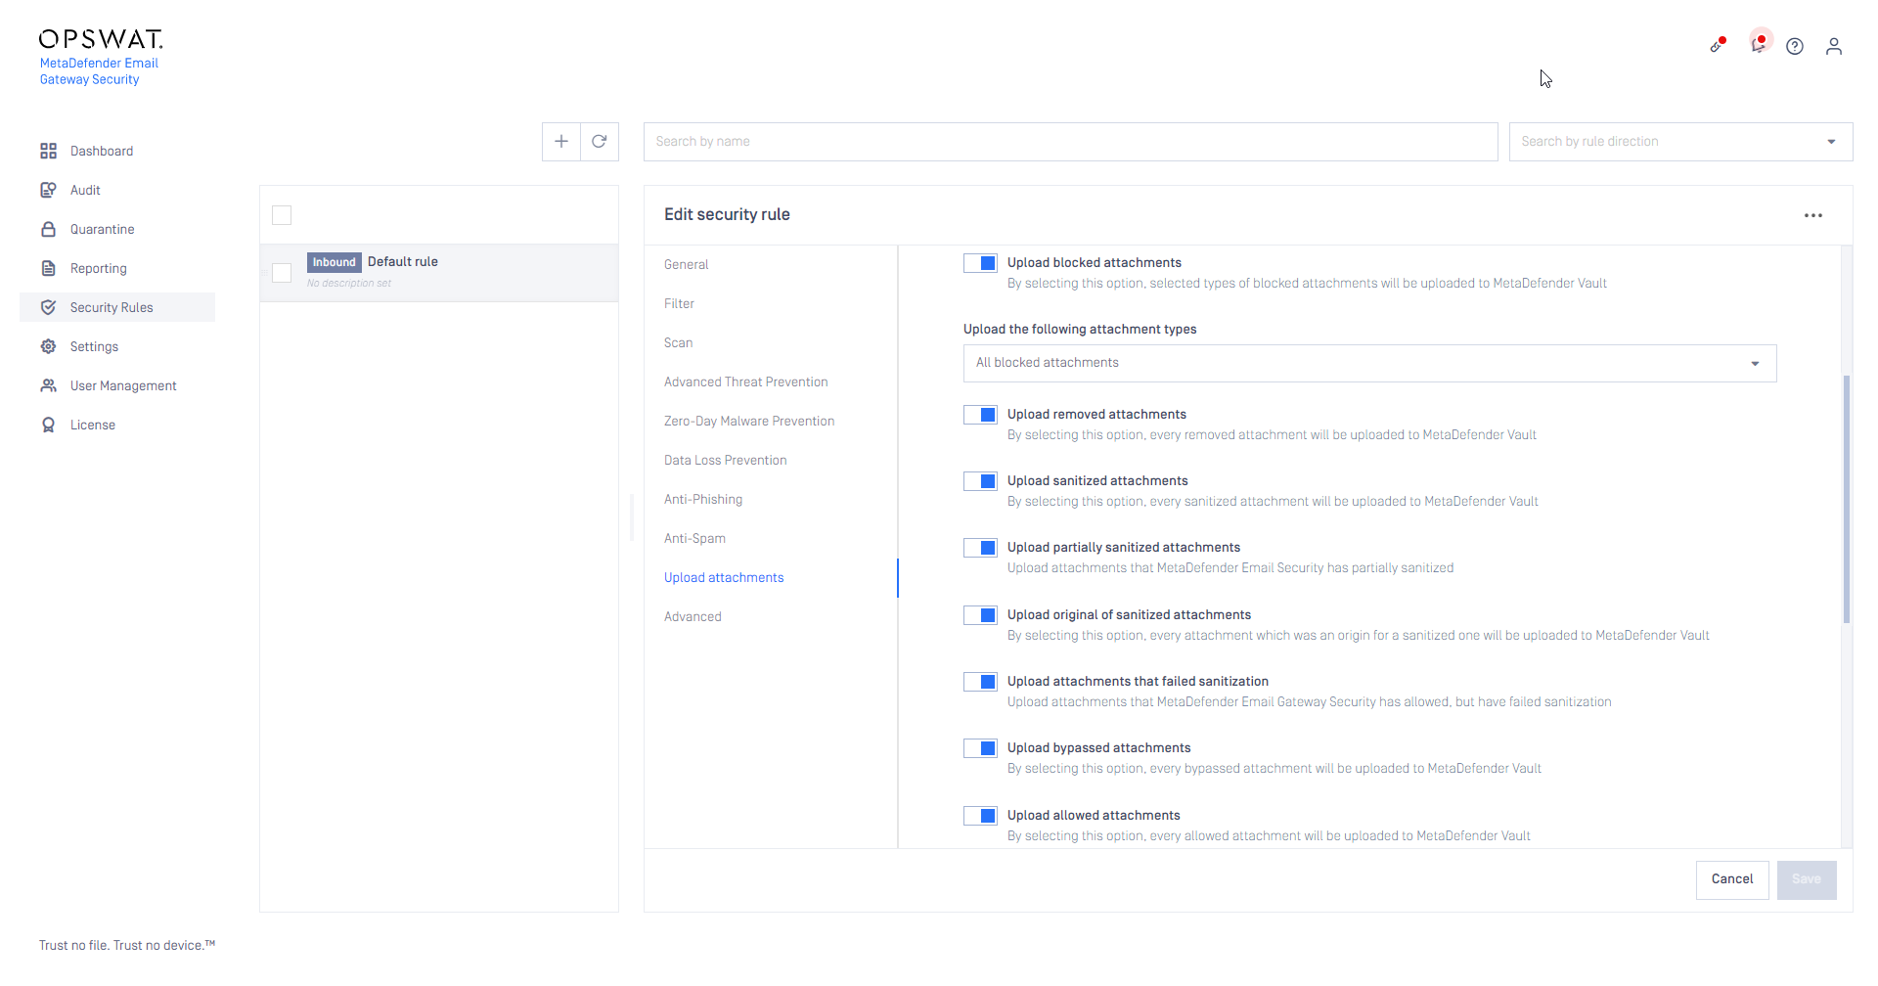Click the Cancel button

click(1732, 879)
